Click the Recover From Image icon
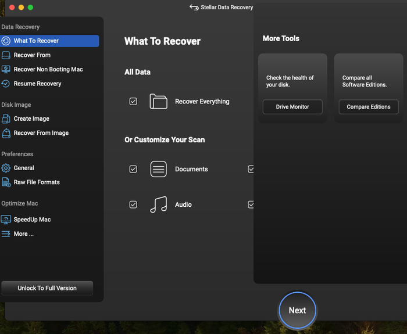Screen dimensions: 407x334 (x=6, y=133)
